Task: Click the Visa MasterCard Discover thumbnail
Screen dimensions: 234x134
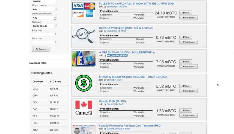Action: point(84,10)
